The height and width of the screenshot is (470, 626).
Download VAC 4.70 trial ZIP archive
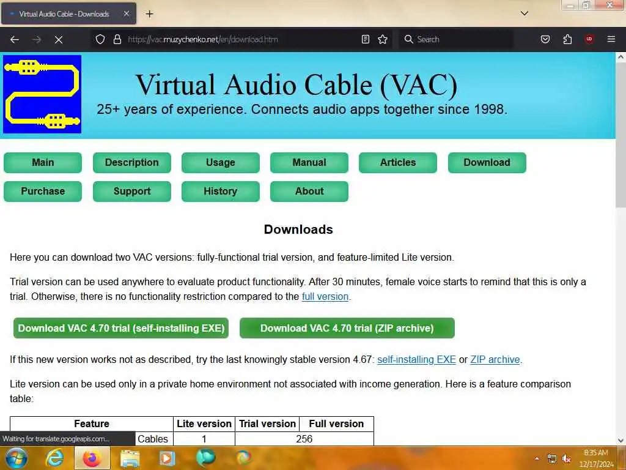(x=347, y=328)
